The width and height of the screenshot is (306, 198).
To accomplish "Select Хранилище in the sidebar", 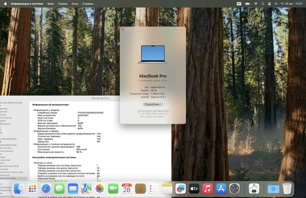I will click(x=5, y=175).
